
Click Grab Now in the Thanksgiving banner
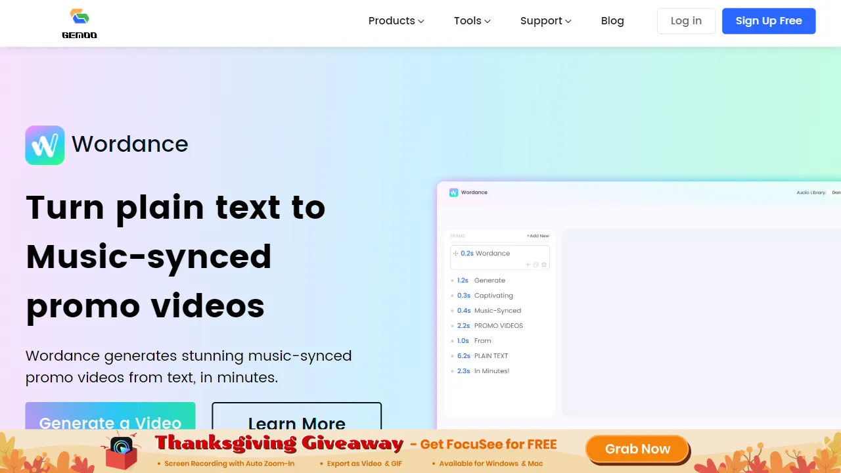coord(637,449)
